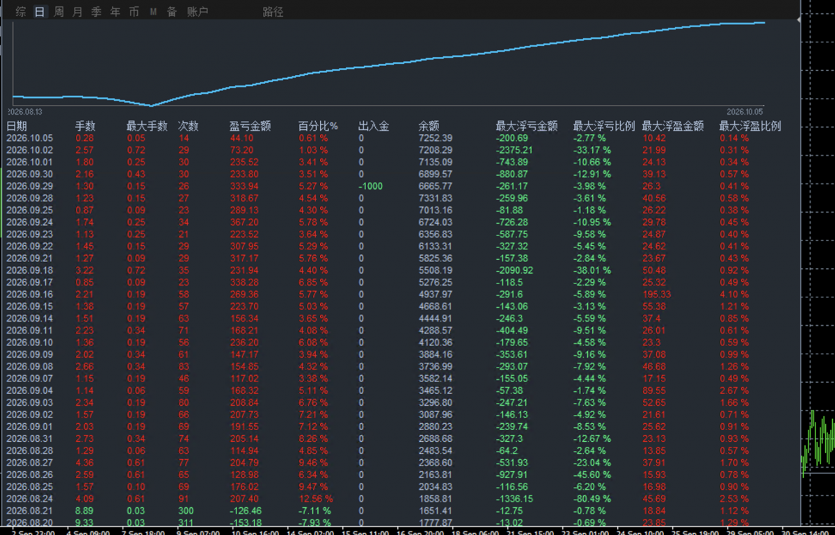Select the lots value 9.33
The width and height of the screenshot is (835, 535).
coord(84,522)
